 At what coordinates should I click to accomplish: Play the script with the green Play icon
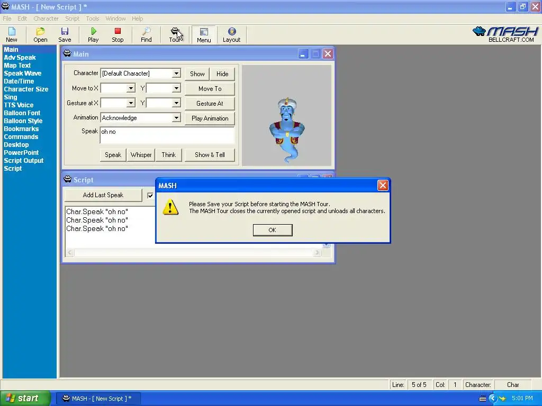pos(93,34)
